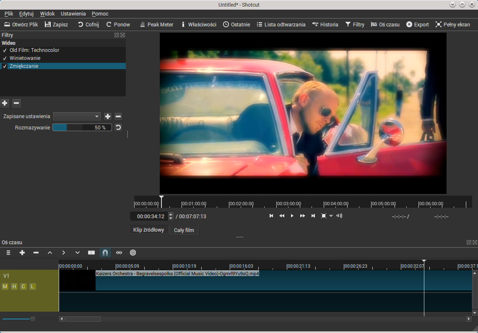Image resolution: width=478 pixels, height=333 pixels.
Task: Undo with Cofnij button
Action: tap(88, 24)
